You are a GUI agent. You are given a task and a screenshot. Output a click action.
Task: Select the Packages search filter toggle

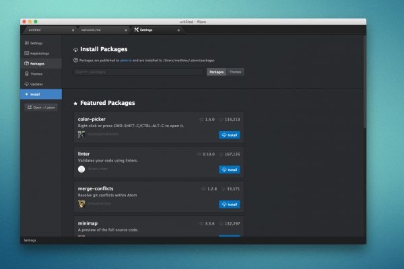(216, 71)
